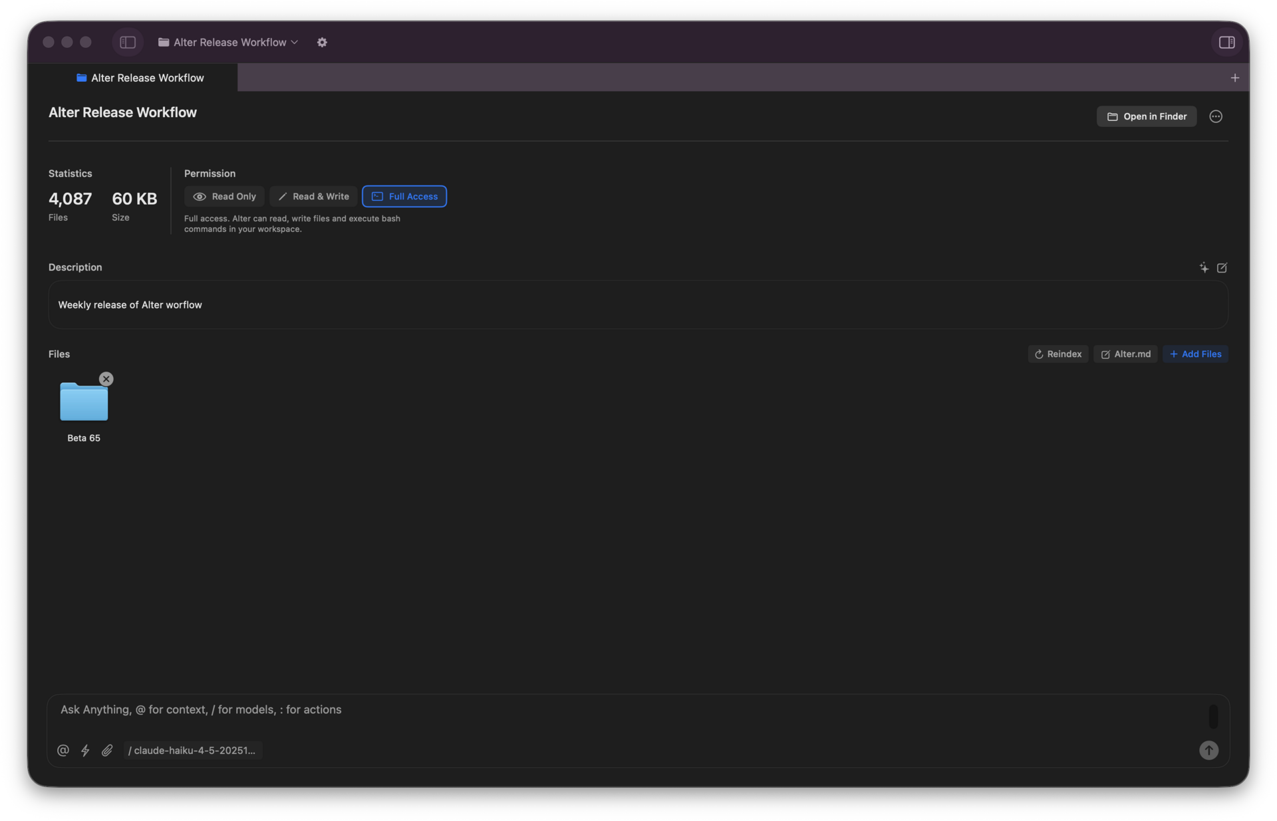
Task: Send message with the arrow button
Action: tap(1208, 750)
